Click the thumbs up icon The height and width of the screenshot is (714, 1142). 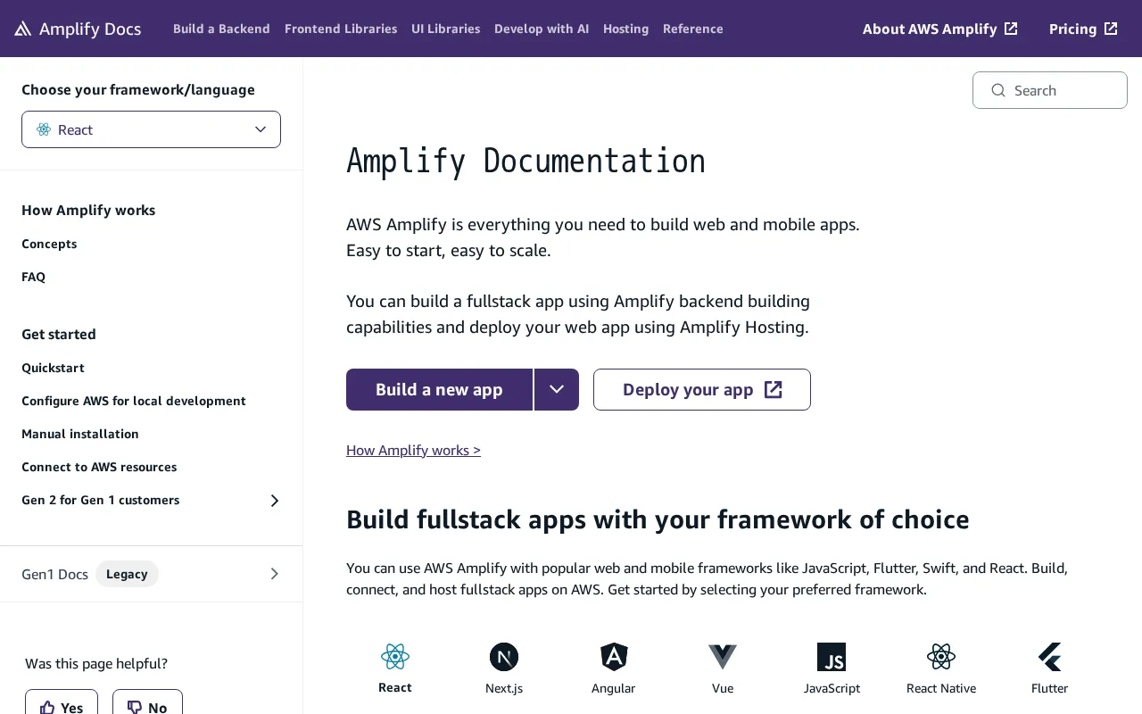pyautogui.click(x=47, y=707)
